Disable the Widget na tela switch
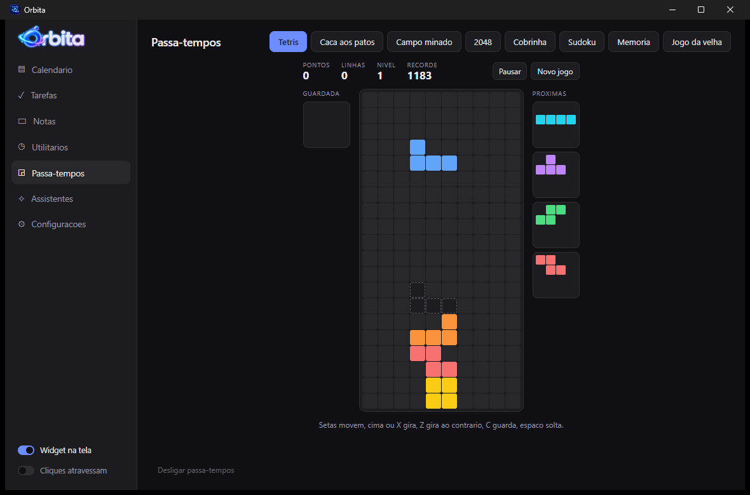This screenshot has width=750, height=495. pos(26,450)
